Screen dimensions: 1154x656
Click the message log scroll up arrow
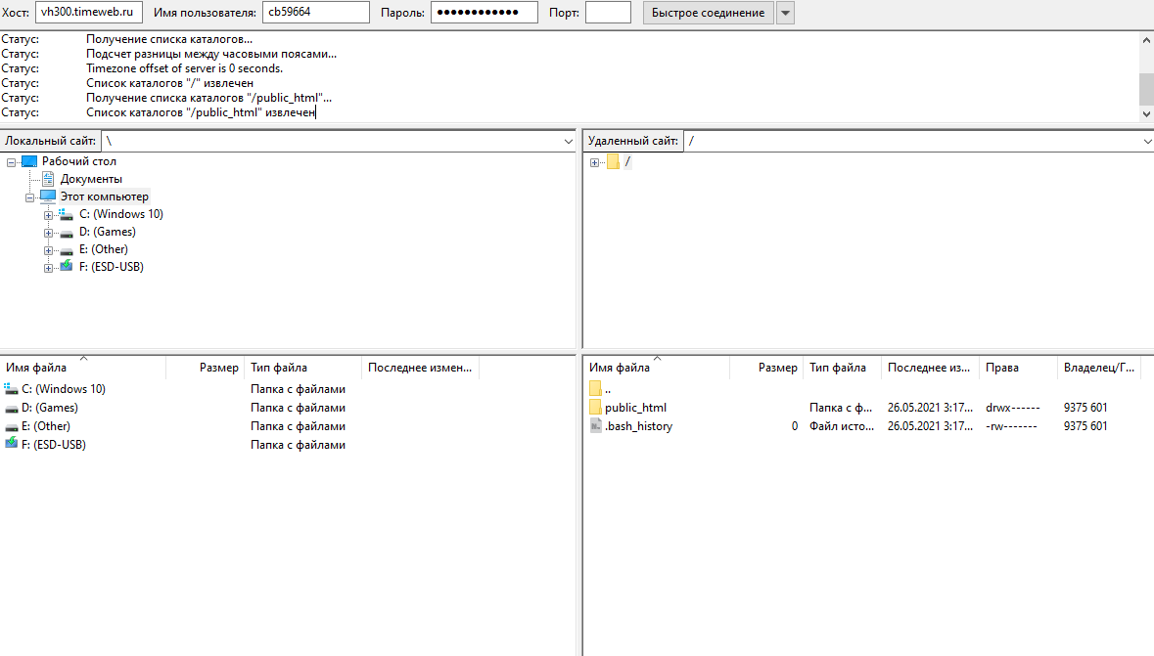pyautogui.click(x=1146, y=40)
